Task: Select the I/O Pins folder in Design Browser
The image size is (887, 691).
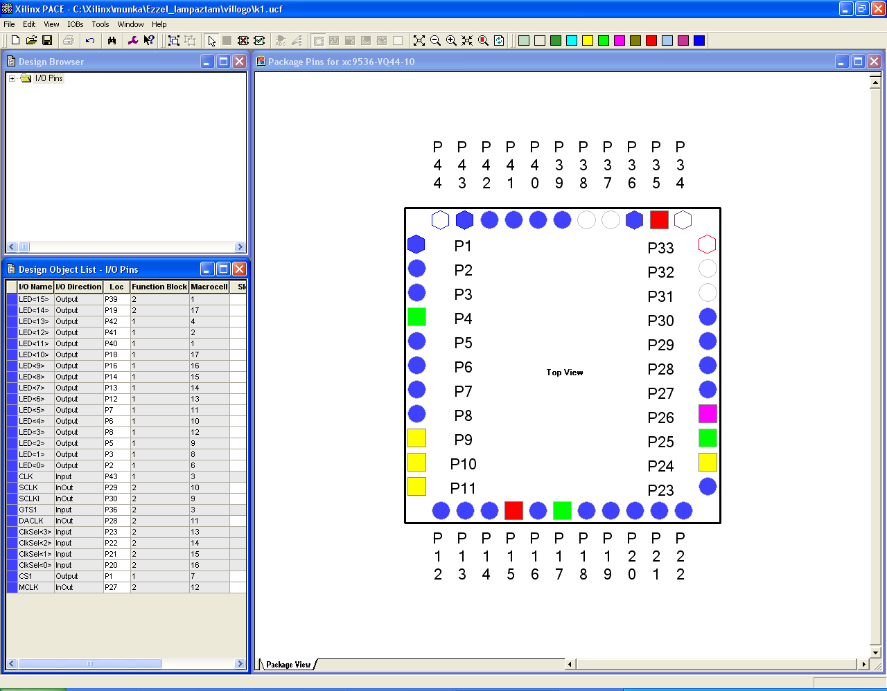Action: pyautogui.click(x=49, y=78)
